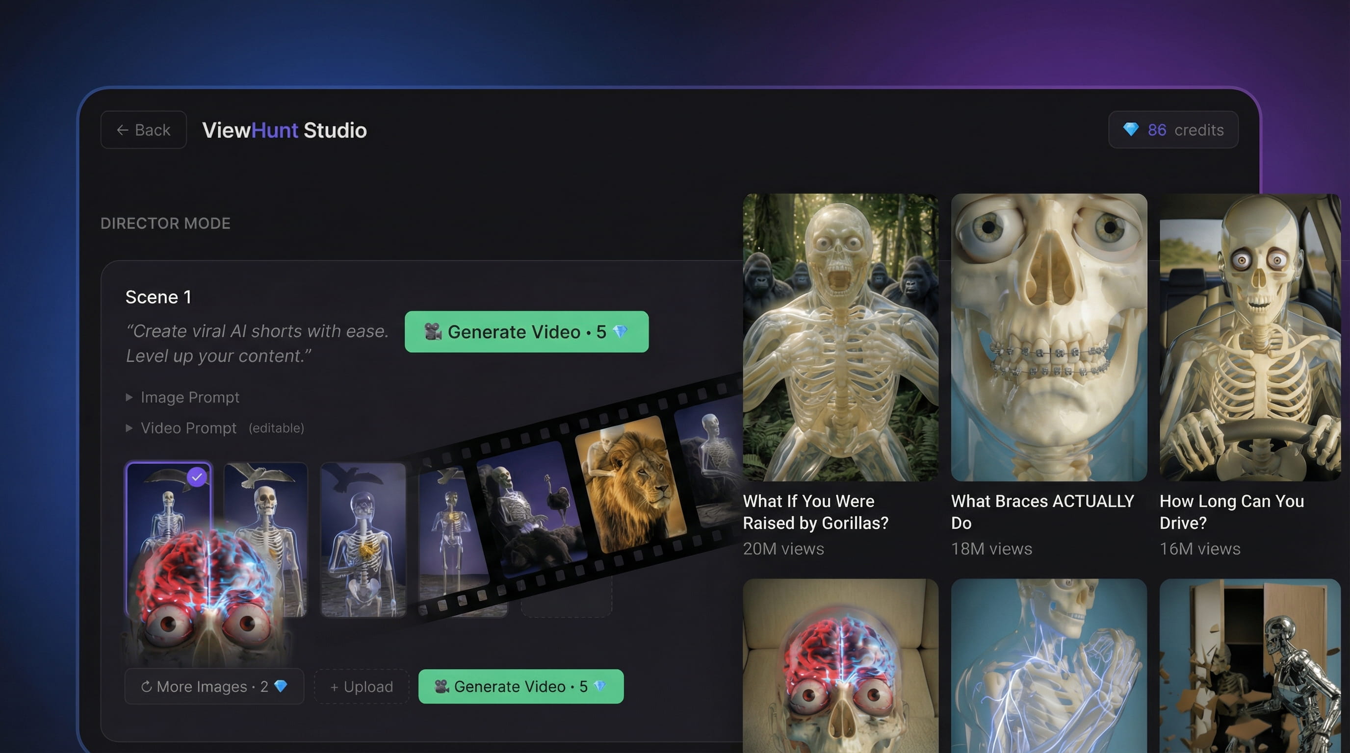Screen dimensions: 1350x753
Task: Click the movie camera icon on bottom Generate Video button
Action: point(442,686)
